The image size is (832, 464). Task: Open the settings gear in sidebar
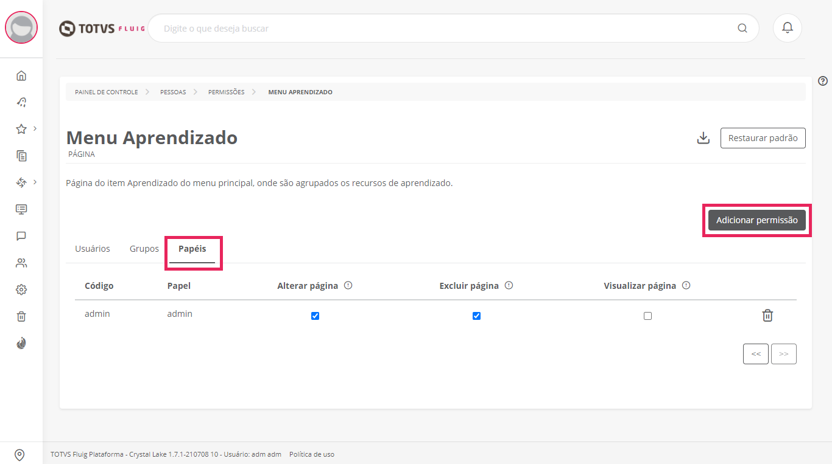(21, 289)
